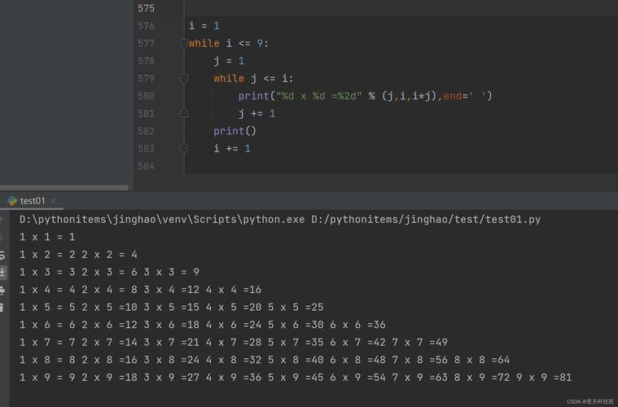This screenshot has width=618, height=407.
Task: Click line number 577 in gutter
Action: click(x=146, y=43)
